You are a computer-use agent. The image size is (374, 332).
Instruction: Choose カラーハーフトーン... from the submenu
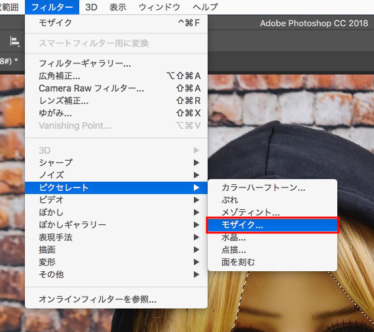[272, 188]
